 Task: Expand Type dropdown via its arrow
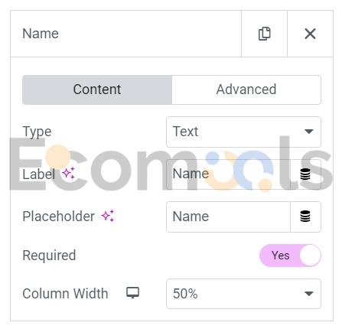point(309,132)
